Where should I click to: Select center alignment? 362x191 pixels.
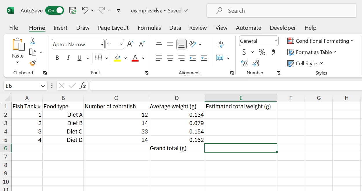[x=170, y=58]
